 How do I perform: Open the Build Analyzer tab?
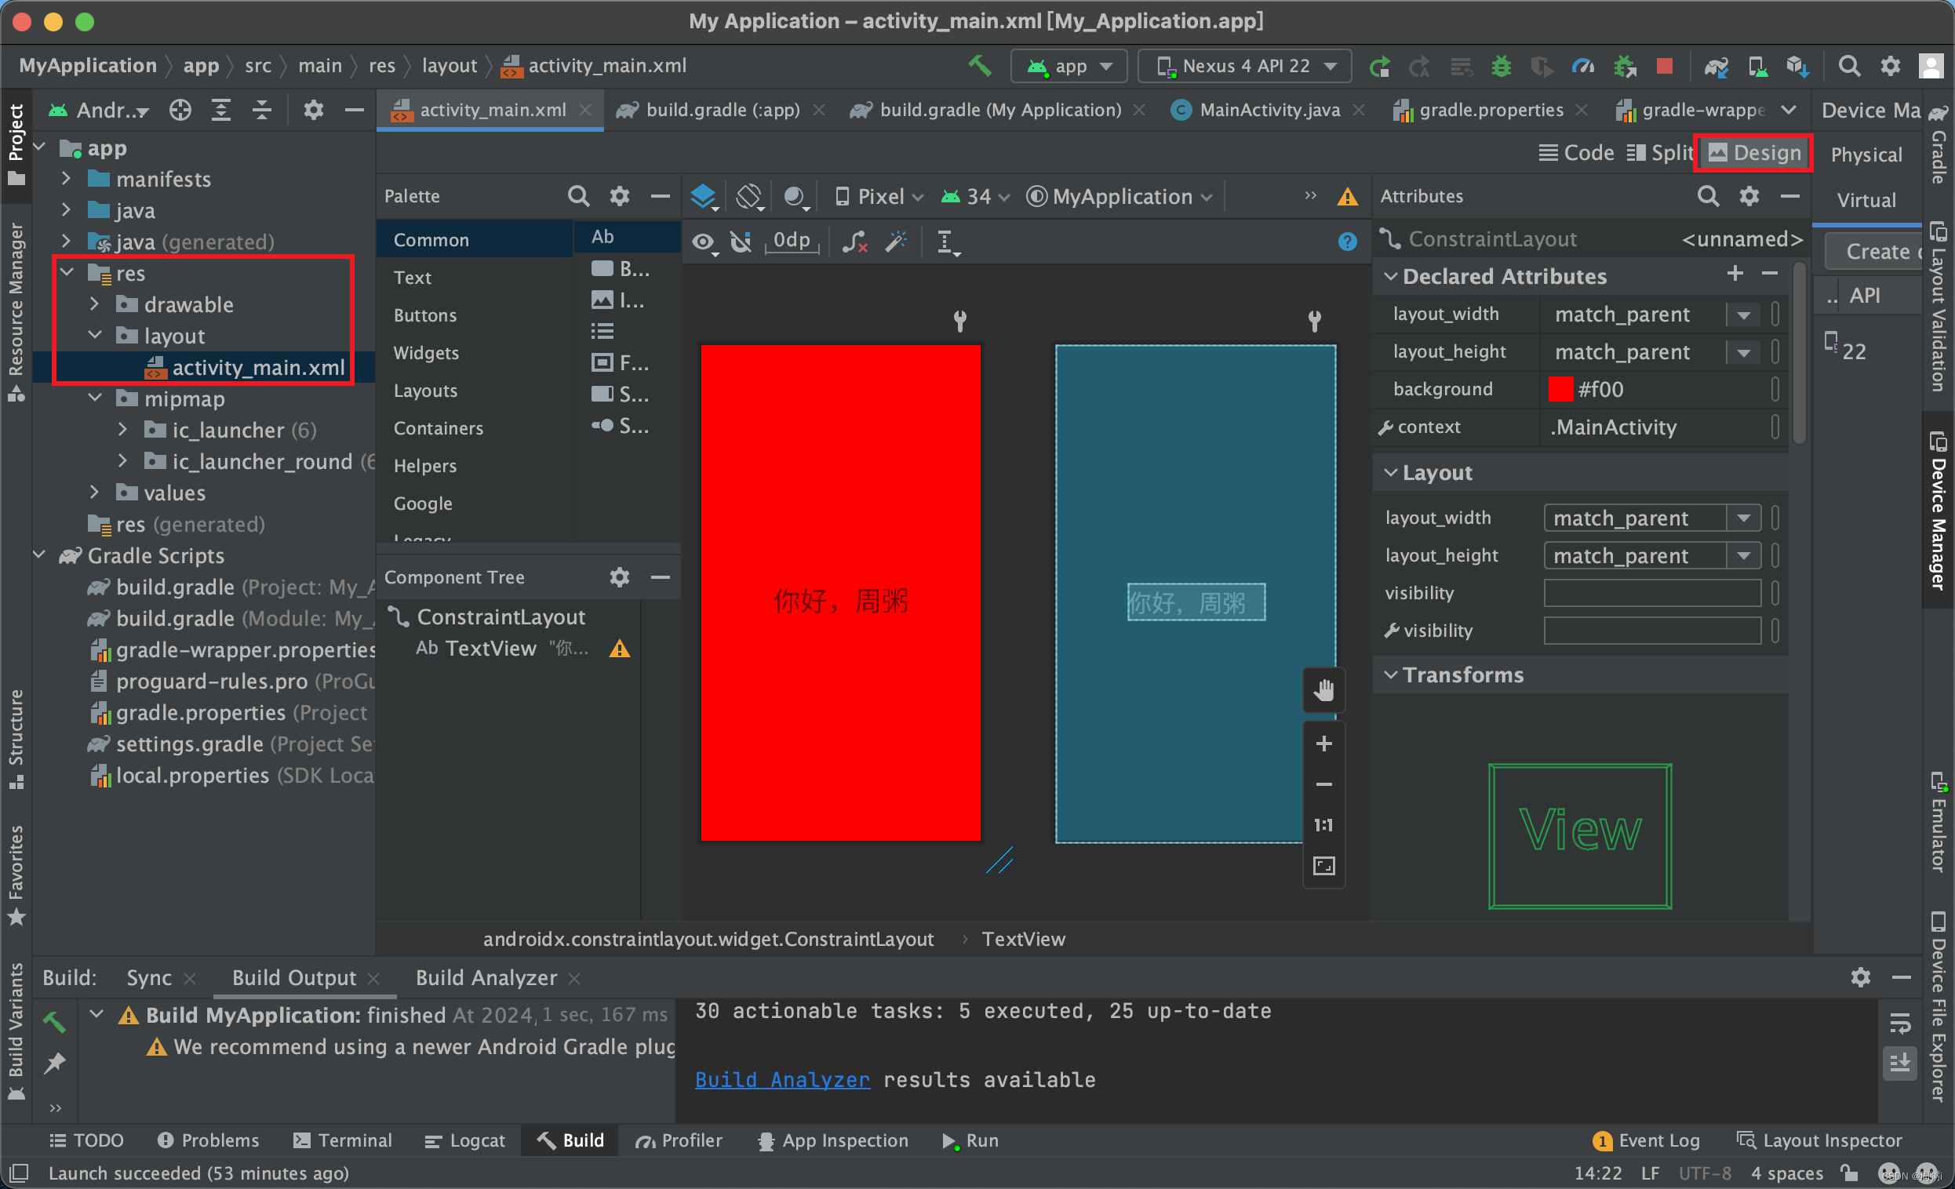[486, 977]
